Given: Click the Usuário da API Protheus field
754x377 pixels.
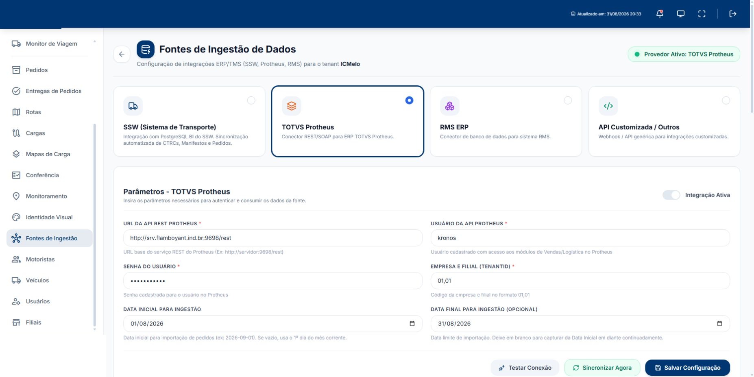Looking at the screenshot, I should [580, 238].
